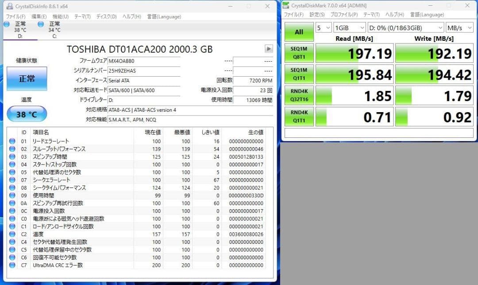Run the RND4K Q32T16 benchmark test
Image resolution: width=478 pixels, height=285 pixels.
coord(299,95)
